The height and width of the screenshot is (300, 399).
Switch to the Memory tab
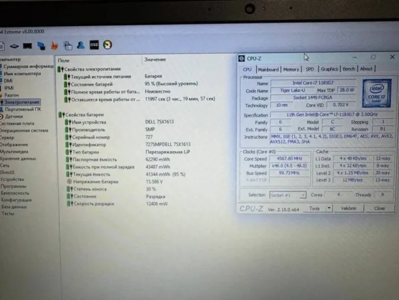coord(291,70)
